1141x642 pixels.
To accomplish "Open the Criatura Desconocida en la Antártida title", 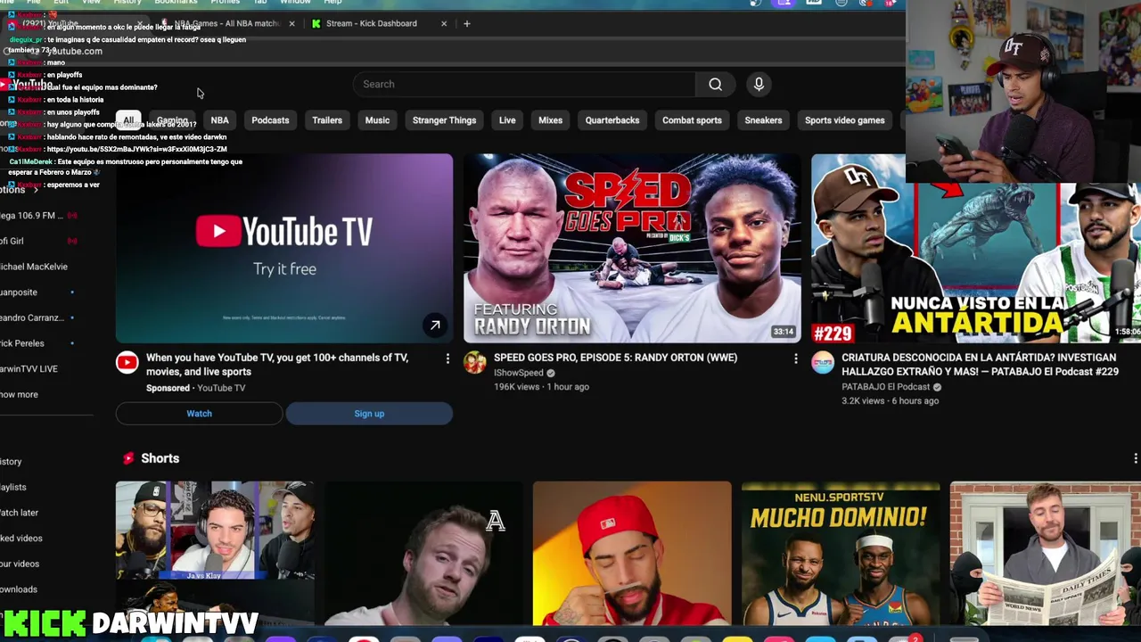I will tap(981, 365).
